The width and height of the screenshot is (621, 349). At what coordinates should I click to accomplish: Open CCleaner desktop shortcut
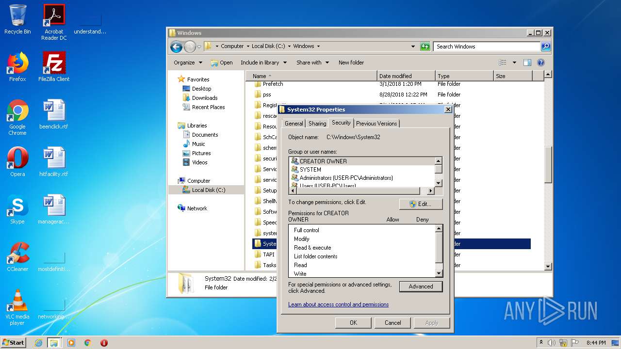click(17, 257)
